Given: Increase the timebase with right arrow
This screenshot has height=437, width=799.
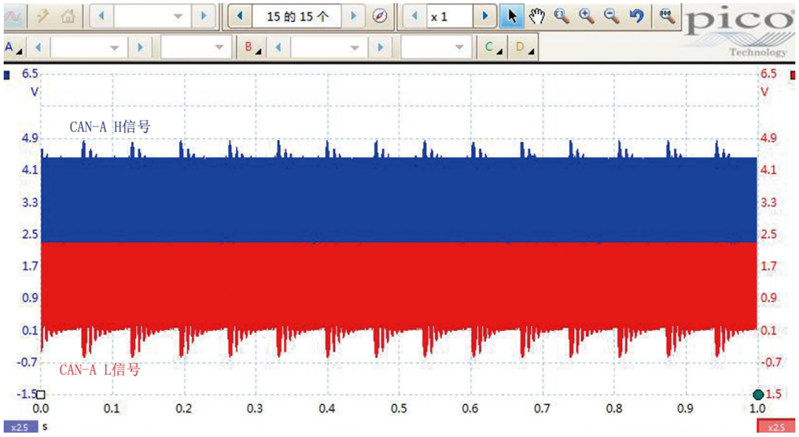Looking at the screenshot, I should click(204, 17).
